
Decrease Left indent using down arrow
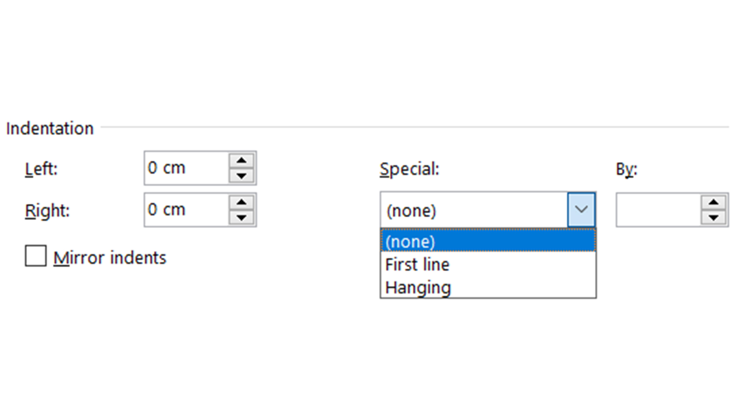pyautogui.click(x=241, y=176)
